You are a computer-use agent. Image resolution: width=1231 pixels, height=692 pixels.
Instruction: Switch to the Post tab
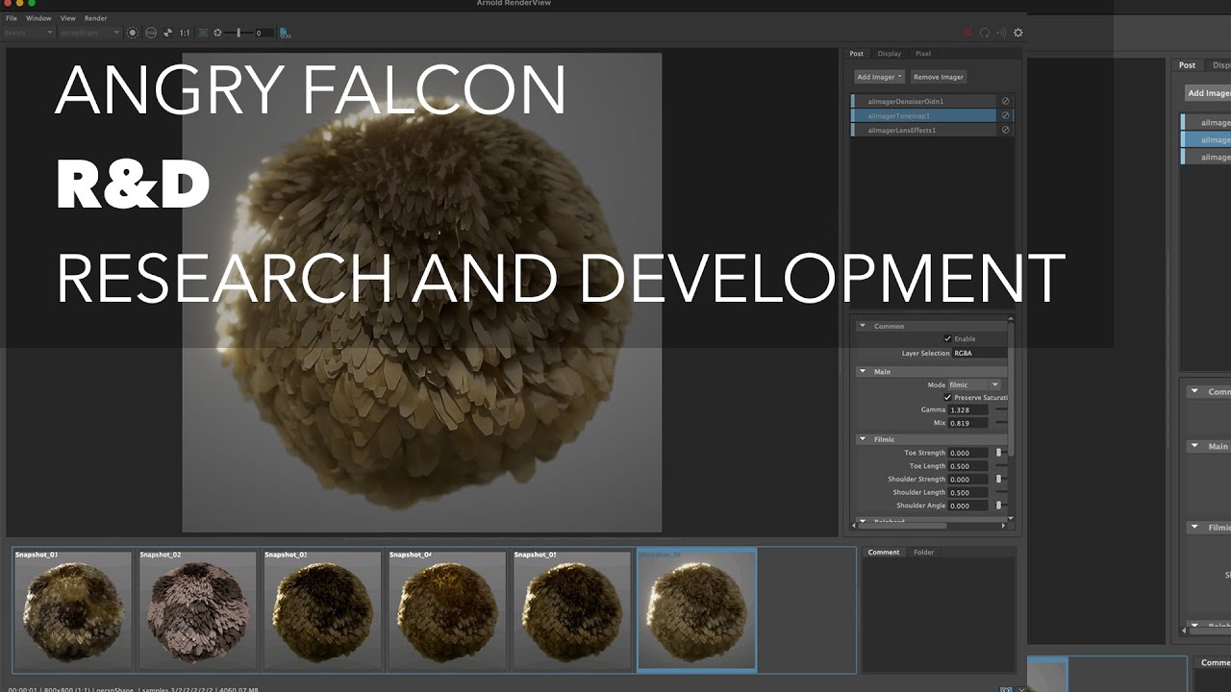(856, 54)
